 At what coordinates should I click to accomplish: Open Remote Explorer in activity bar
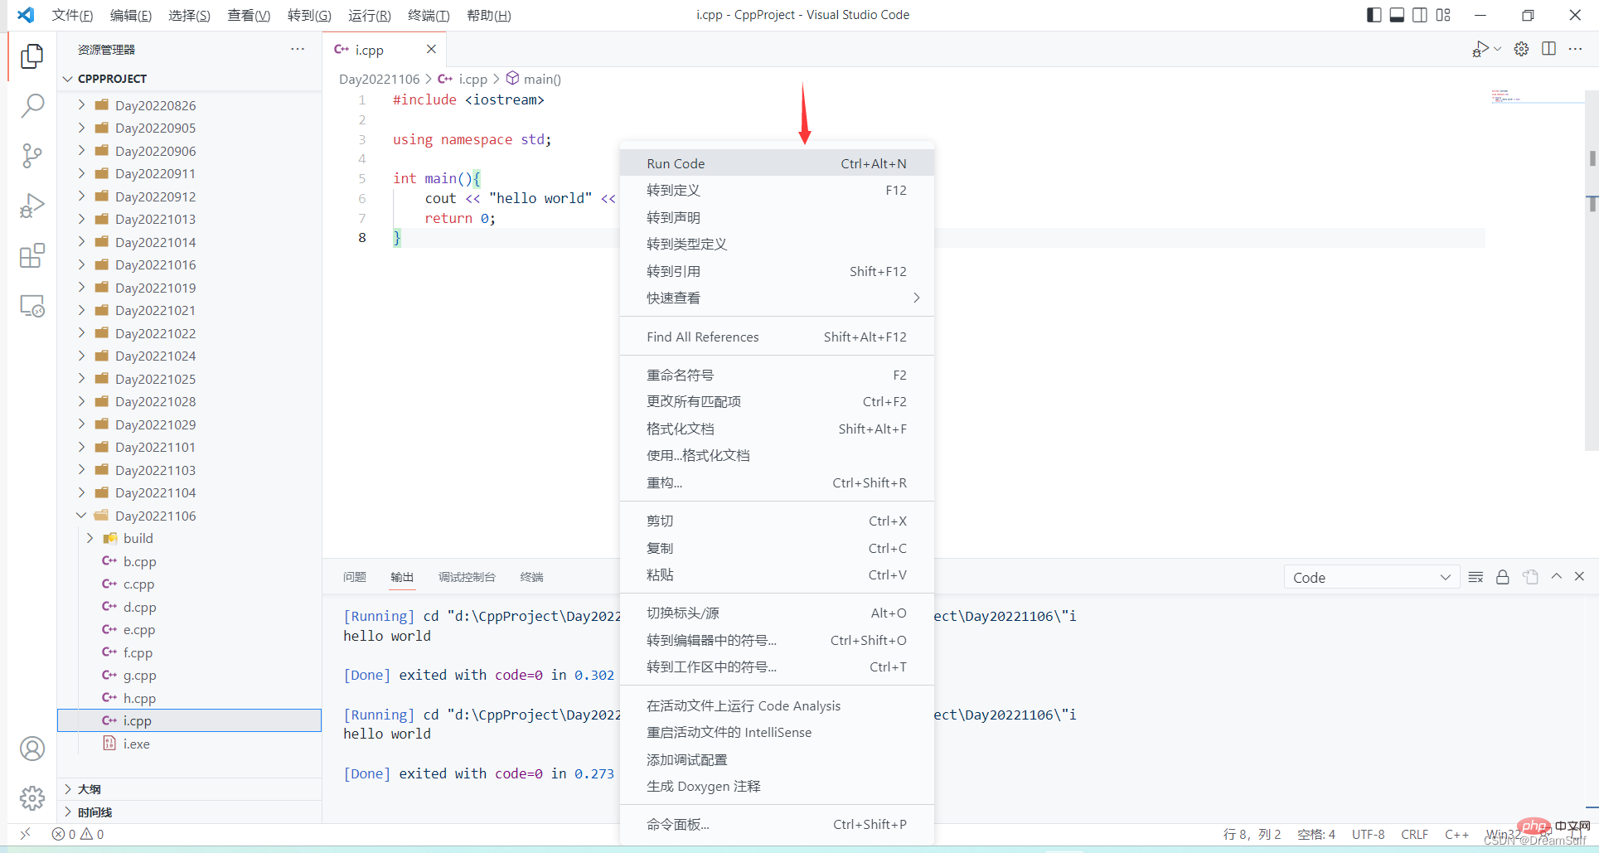(x=31, y=307)
